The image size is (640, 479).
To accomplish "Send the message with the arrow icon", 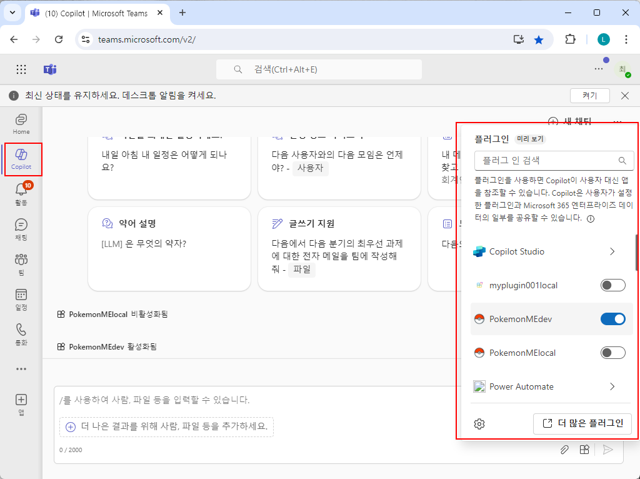I will (608, 450).
